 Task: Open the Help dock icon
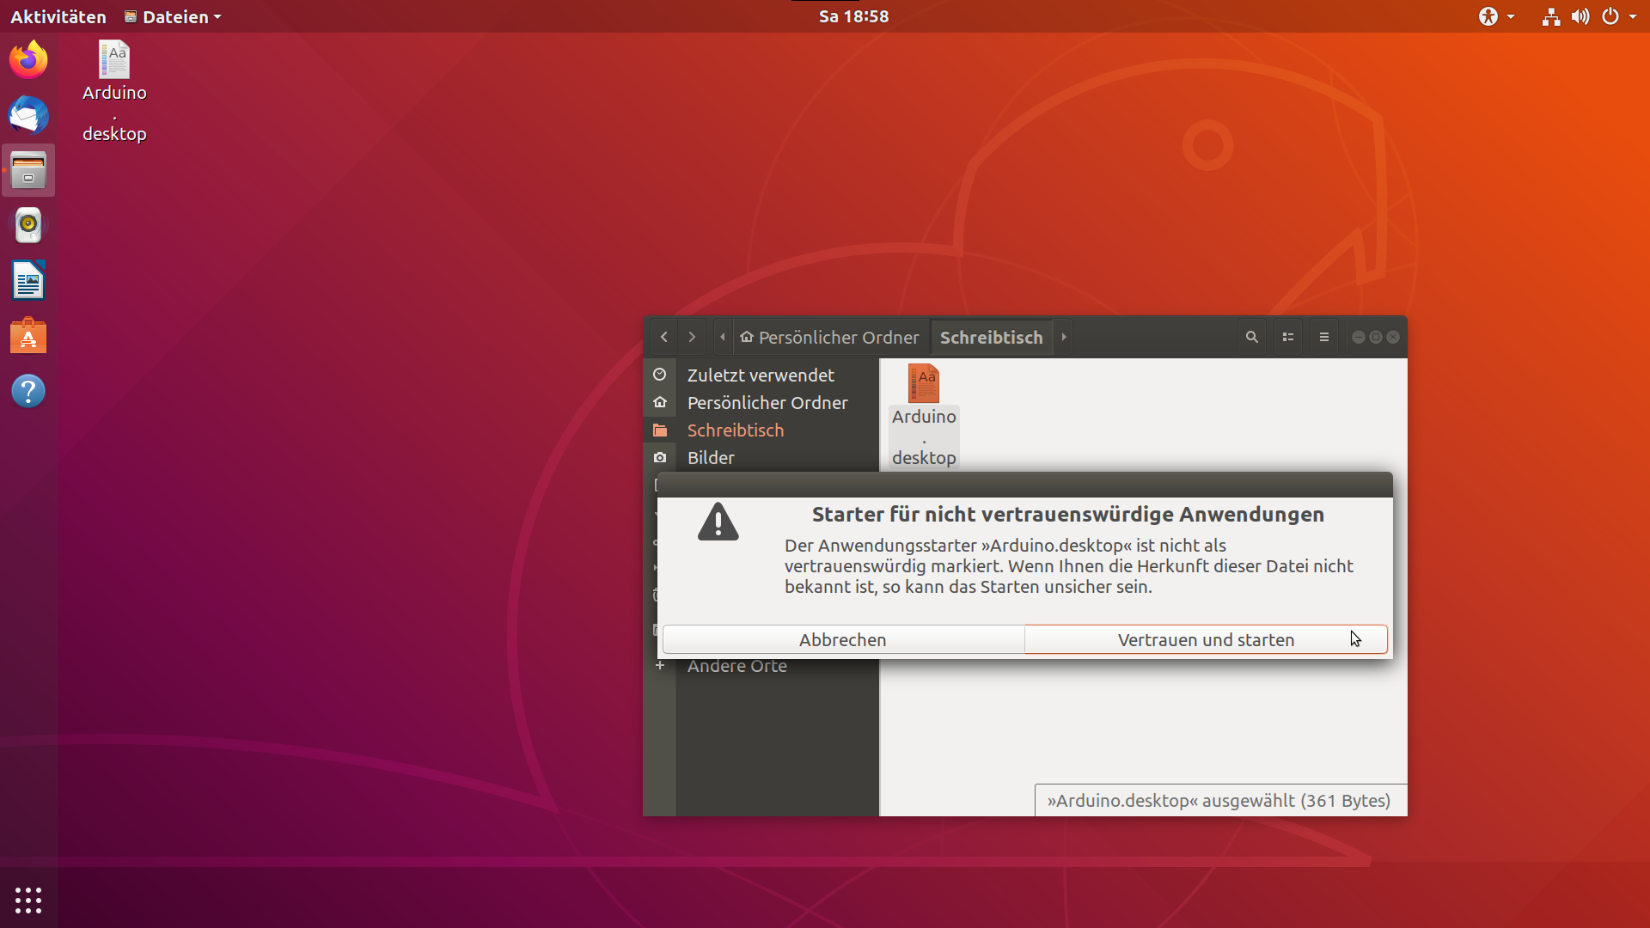click(x=28, y=391)
